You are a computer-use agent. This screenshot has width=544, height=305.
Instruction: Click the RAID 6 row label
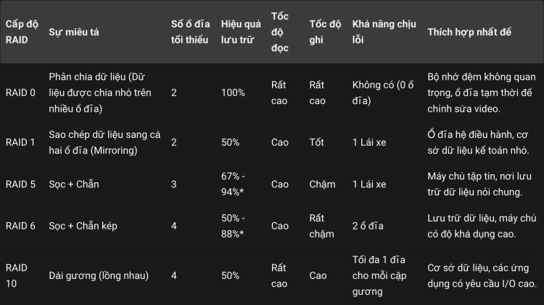(20, 226)
